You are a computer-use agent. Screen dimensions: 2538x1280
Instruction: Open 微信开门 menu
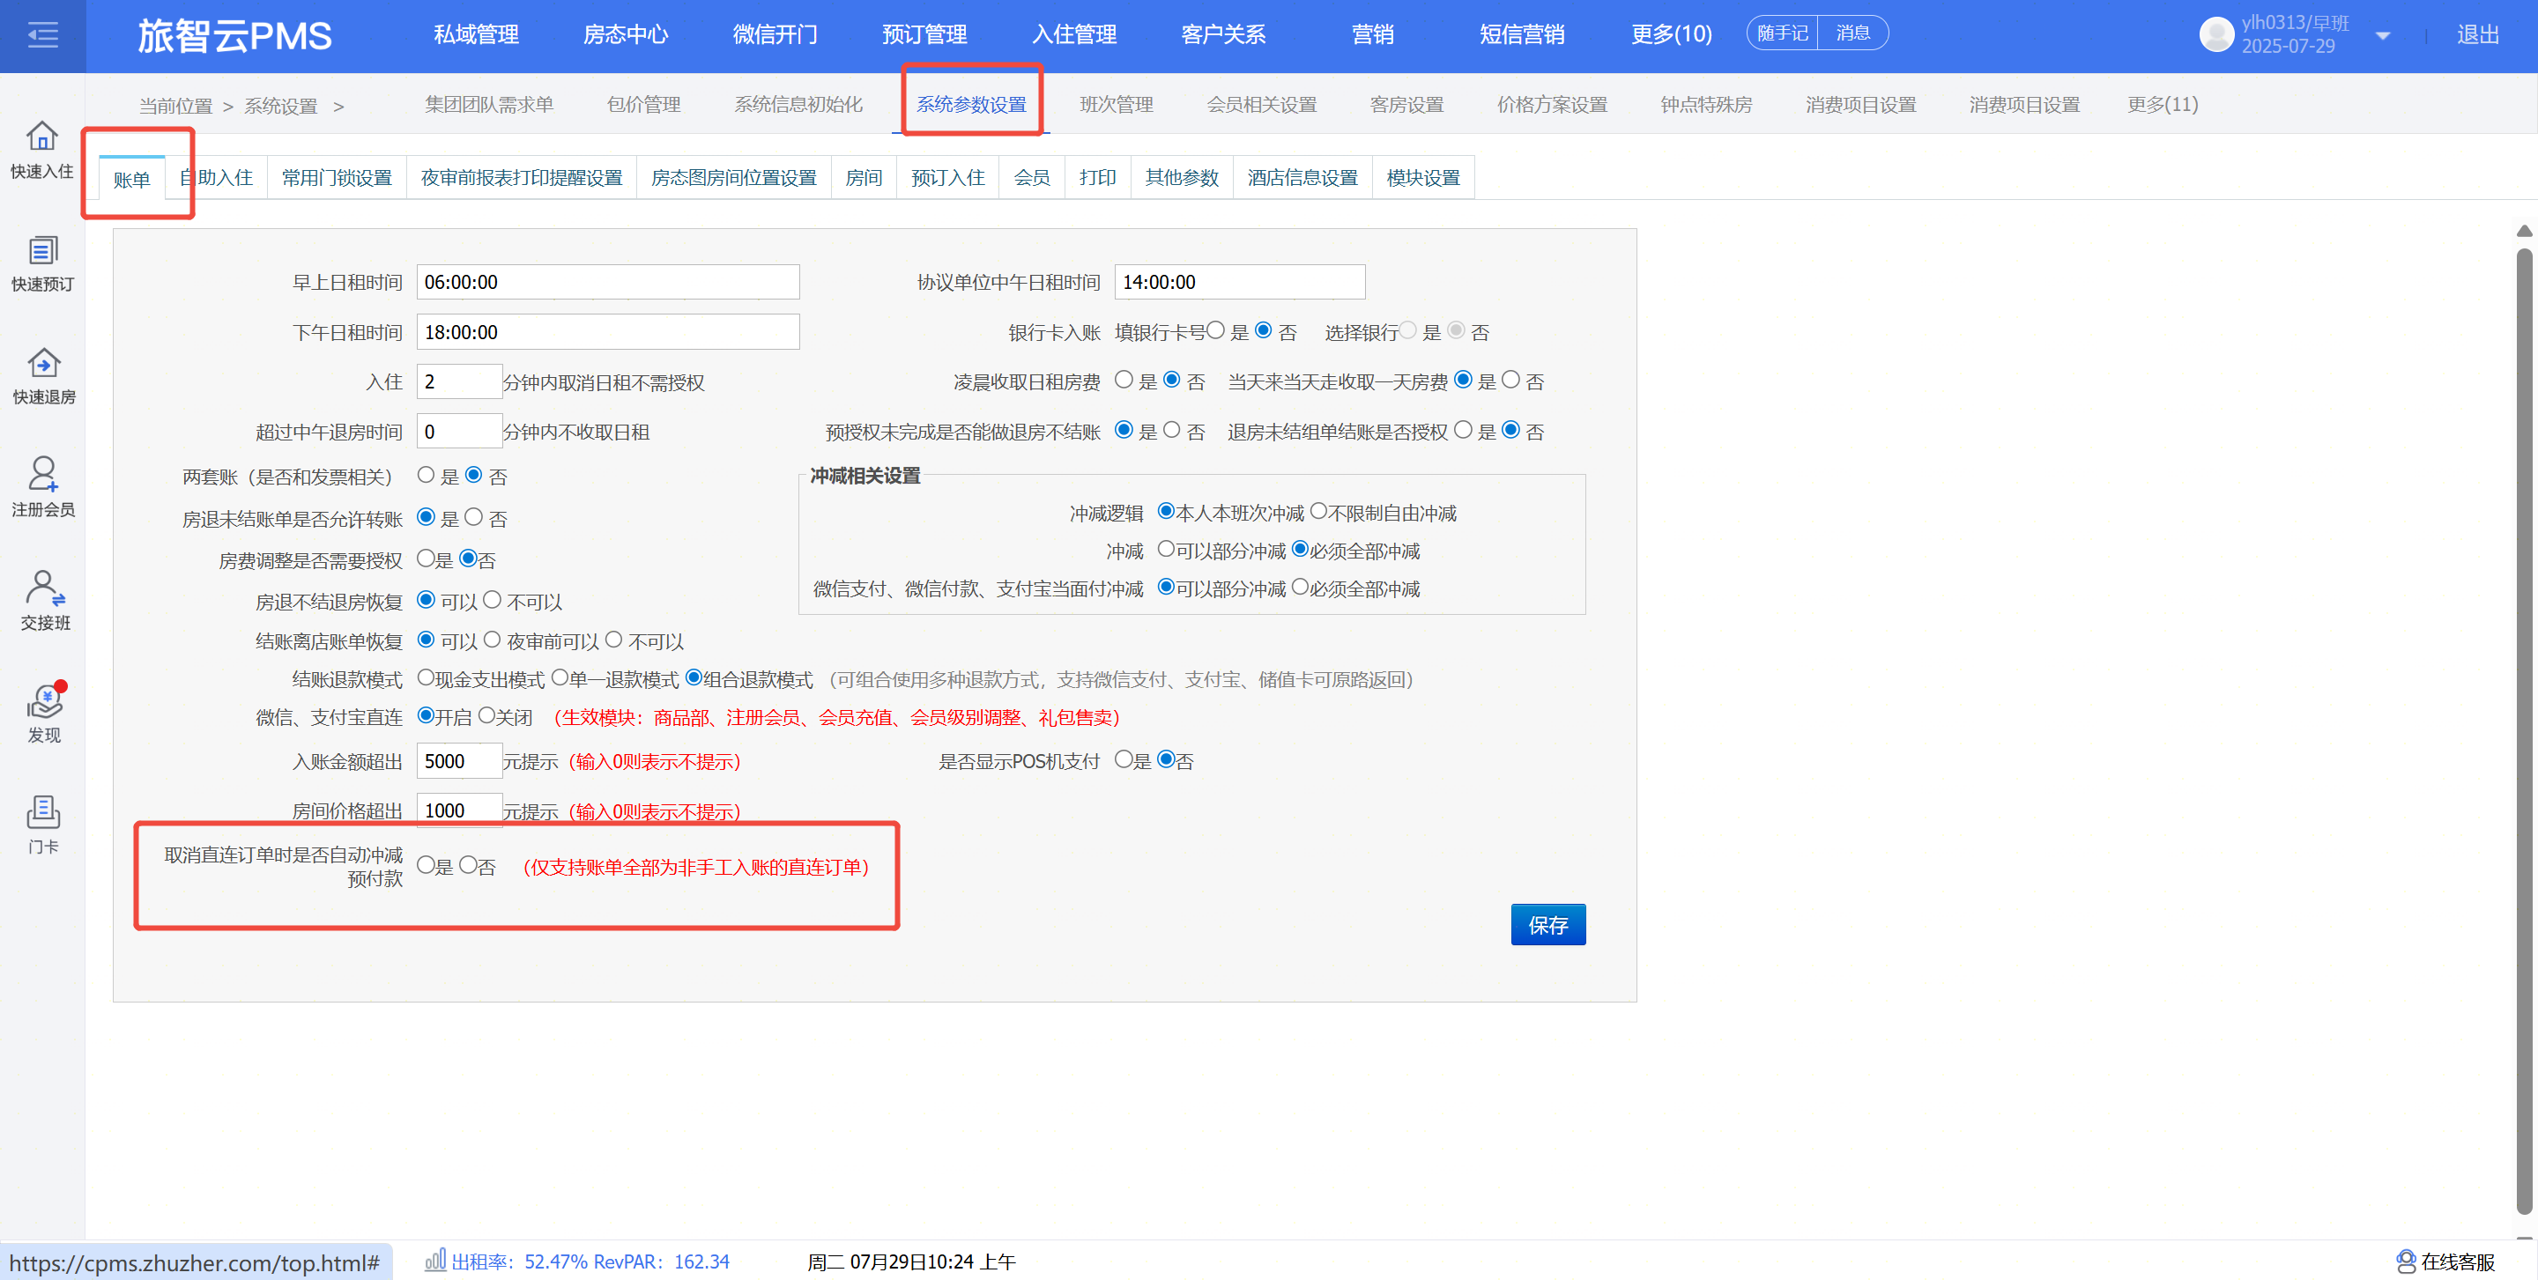[775, 34]
